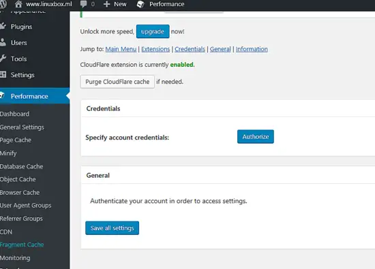This screenshot has width=375, height=269.
Task: Open CDN settings page
Action: [6, 232]
